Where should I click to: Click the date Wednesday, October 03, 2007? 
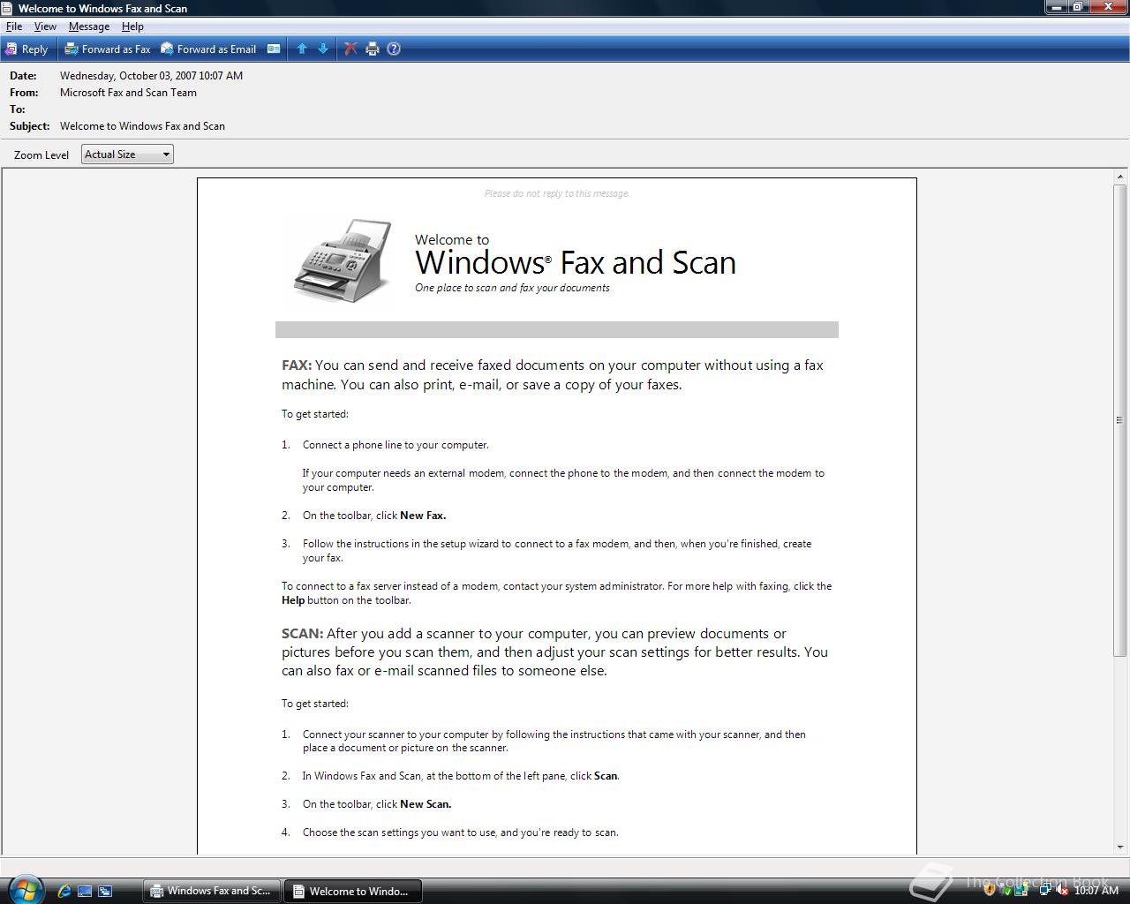[151, 76]
